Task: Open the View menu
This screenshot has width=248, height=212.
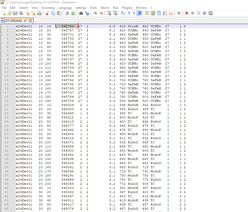Action: (35, 8)
